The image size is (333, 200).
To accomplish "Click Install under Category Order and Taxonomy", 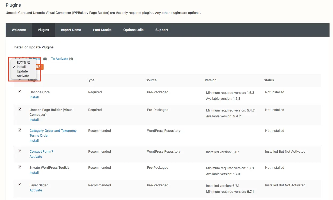I will 34,141.
